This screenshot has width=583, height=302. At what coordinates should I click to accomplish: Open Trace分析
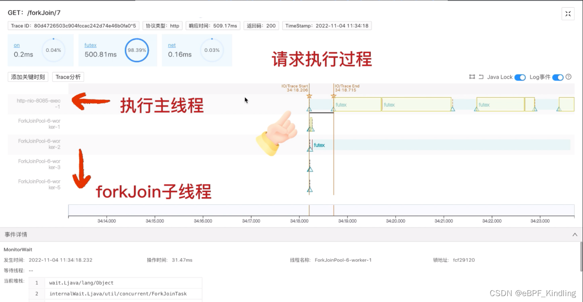pyautogui.click(x=67, y=77)
